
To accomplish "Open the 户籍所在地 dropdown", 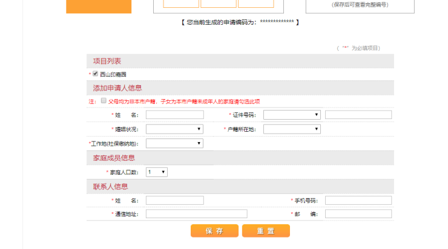I will pos(292,129).
